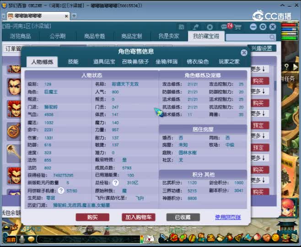The image size is (301, 247).
Task: Click the sword icon in bottom toolbar
Action: click(x=163, y=238)
